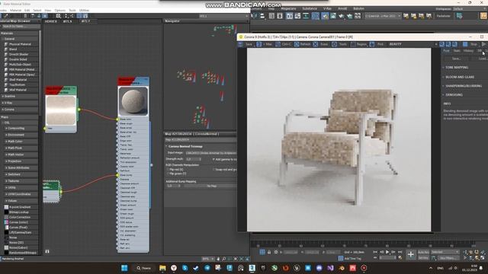Click the Input image map button

point(211,153)
